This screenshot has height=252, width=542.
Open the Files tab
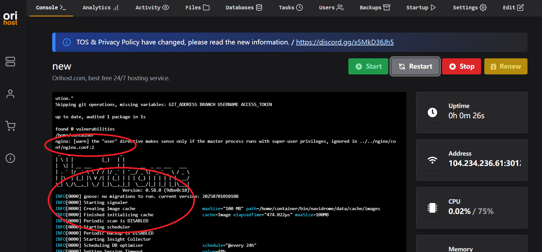(x=197, y=8)
